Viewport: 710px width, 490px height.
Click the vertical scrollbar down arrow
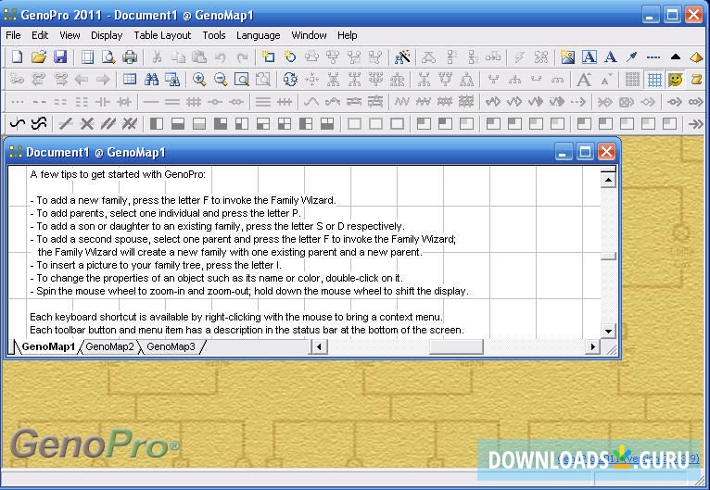pyautogui.click(x=608, y=331)
